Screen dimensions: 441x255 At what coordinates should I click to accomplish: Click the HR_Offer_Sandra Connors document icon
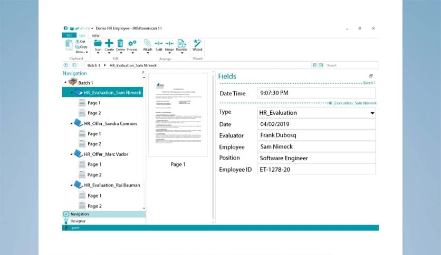78,123
